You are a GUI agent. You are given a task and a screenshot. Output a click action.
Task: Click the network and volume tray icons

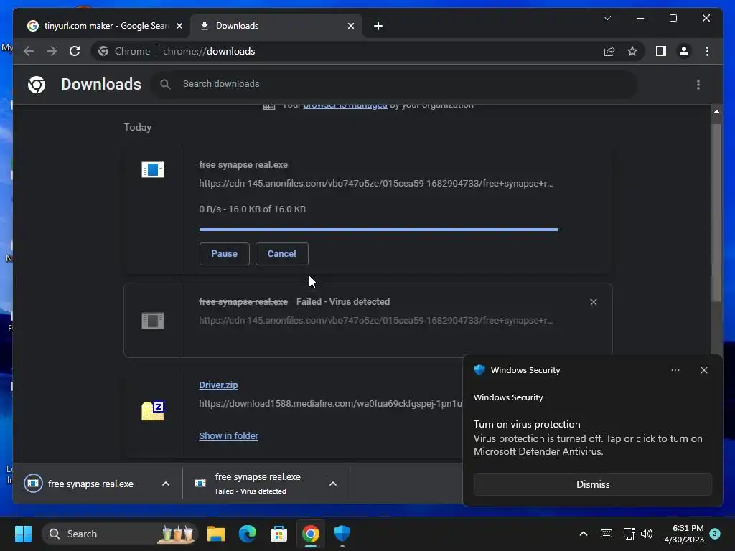click(638, 534)
